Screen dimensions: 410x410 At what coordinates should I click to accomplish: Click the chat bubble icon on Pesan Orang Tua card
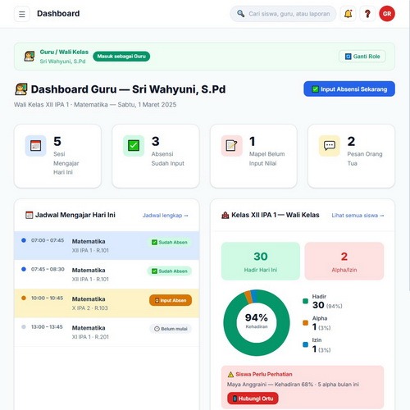(330, 146)
